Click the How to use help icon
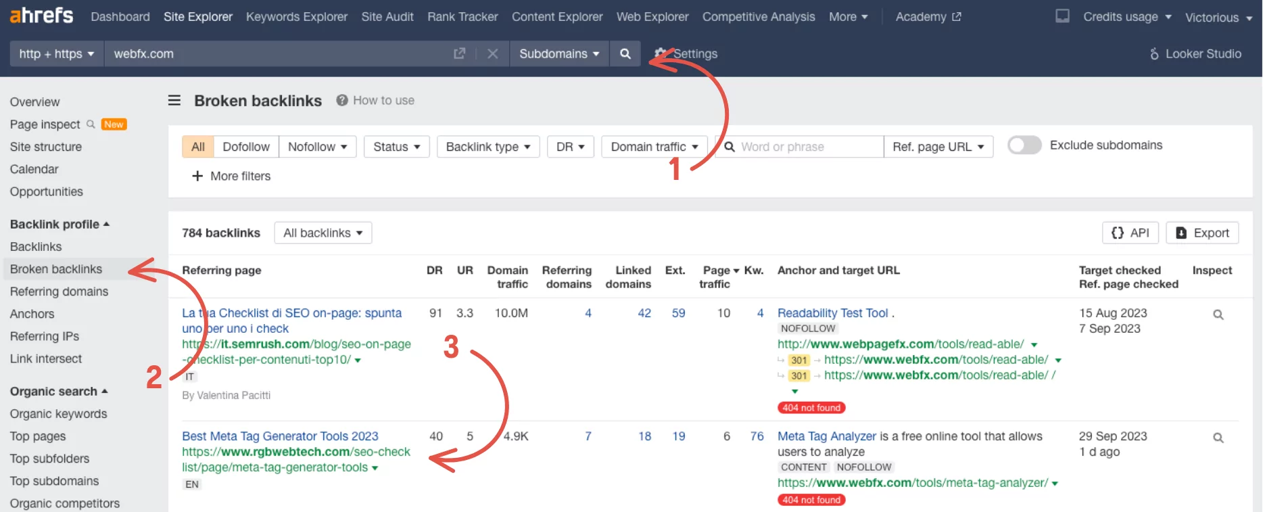This screenshot has width=1263, height=512. (342, 100)
